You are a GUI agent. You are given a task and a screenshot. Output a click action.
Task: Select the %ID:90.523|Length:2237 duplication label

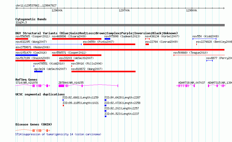122,114
